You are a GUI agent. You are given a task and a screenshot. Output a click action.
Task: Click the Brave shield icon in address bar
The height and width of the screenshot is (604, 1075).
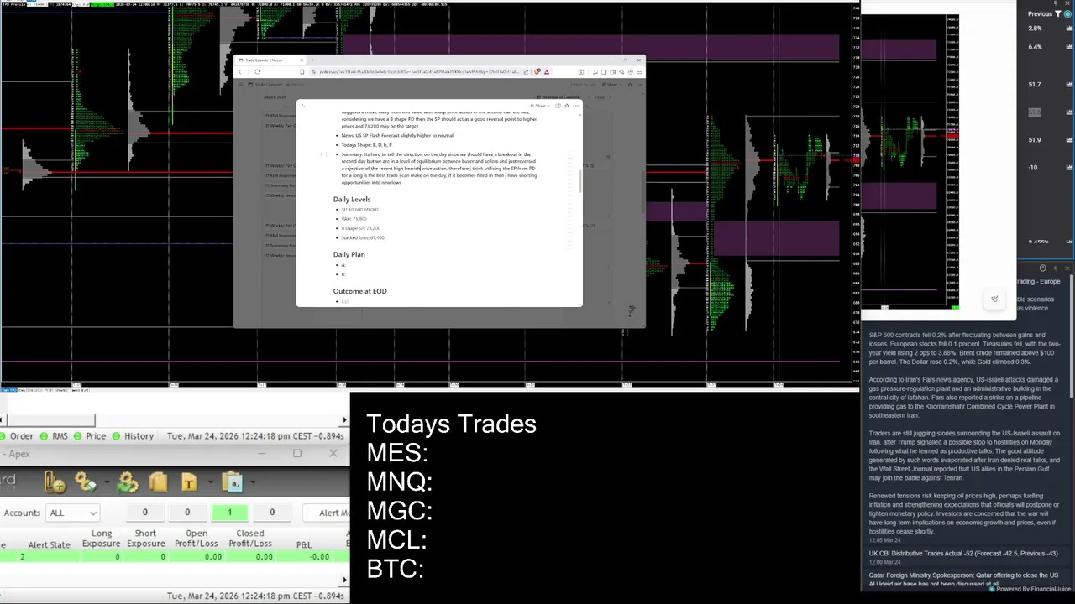coord(537,71)
